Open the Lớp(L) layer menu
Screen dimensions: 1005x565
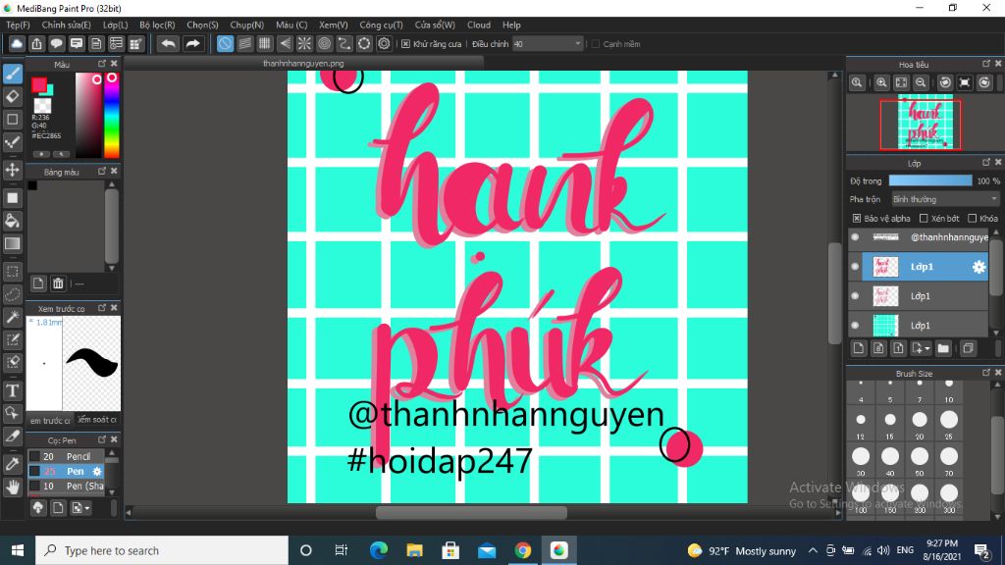116,25
